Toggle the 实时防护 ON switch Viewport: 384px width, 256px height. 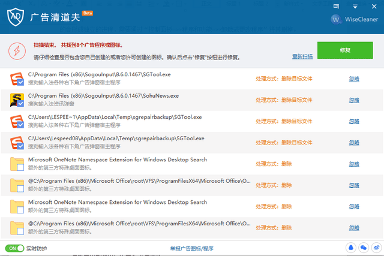click(x=14, y=248)
